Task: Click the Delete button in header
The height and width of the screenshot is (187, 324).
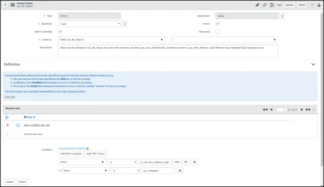Action: tap(302, 5)
